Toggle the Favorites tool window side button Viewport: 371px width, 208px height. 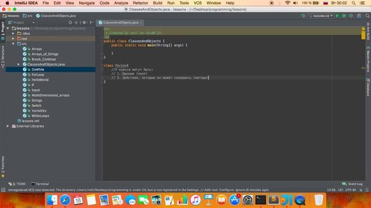pyautogui.click(x=3, y=166)
